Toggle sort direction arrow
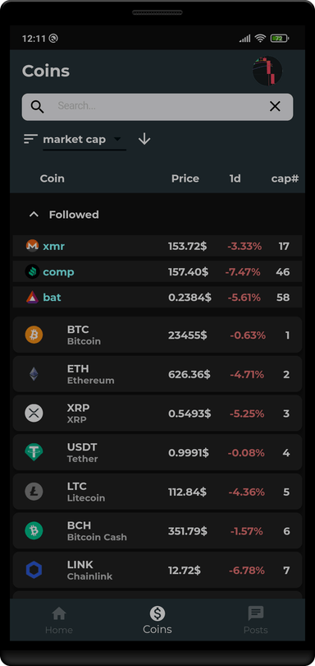Viewport: 315px width, 666px height. (x=144, y=139)
